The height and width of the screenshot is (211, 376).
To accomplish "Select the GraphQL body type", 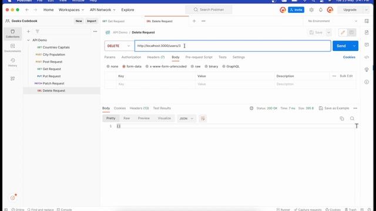I will [231, 66].
